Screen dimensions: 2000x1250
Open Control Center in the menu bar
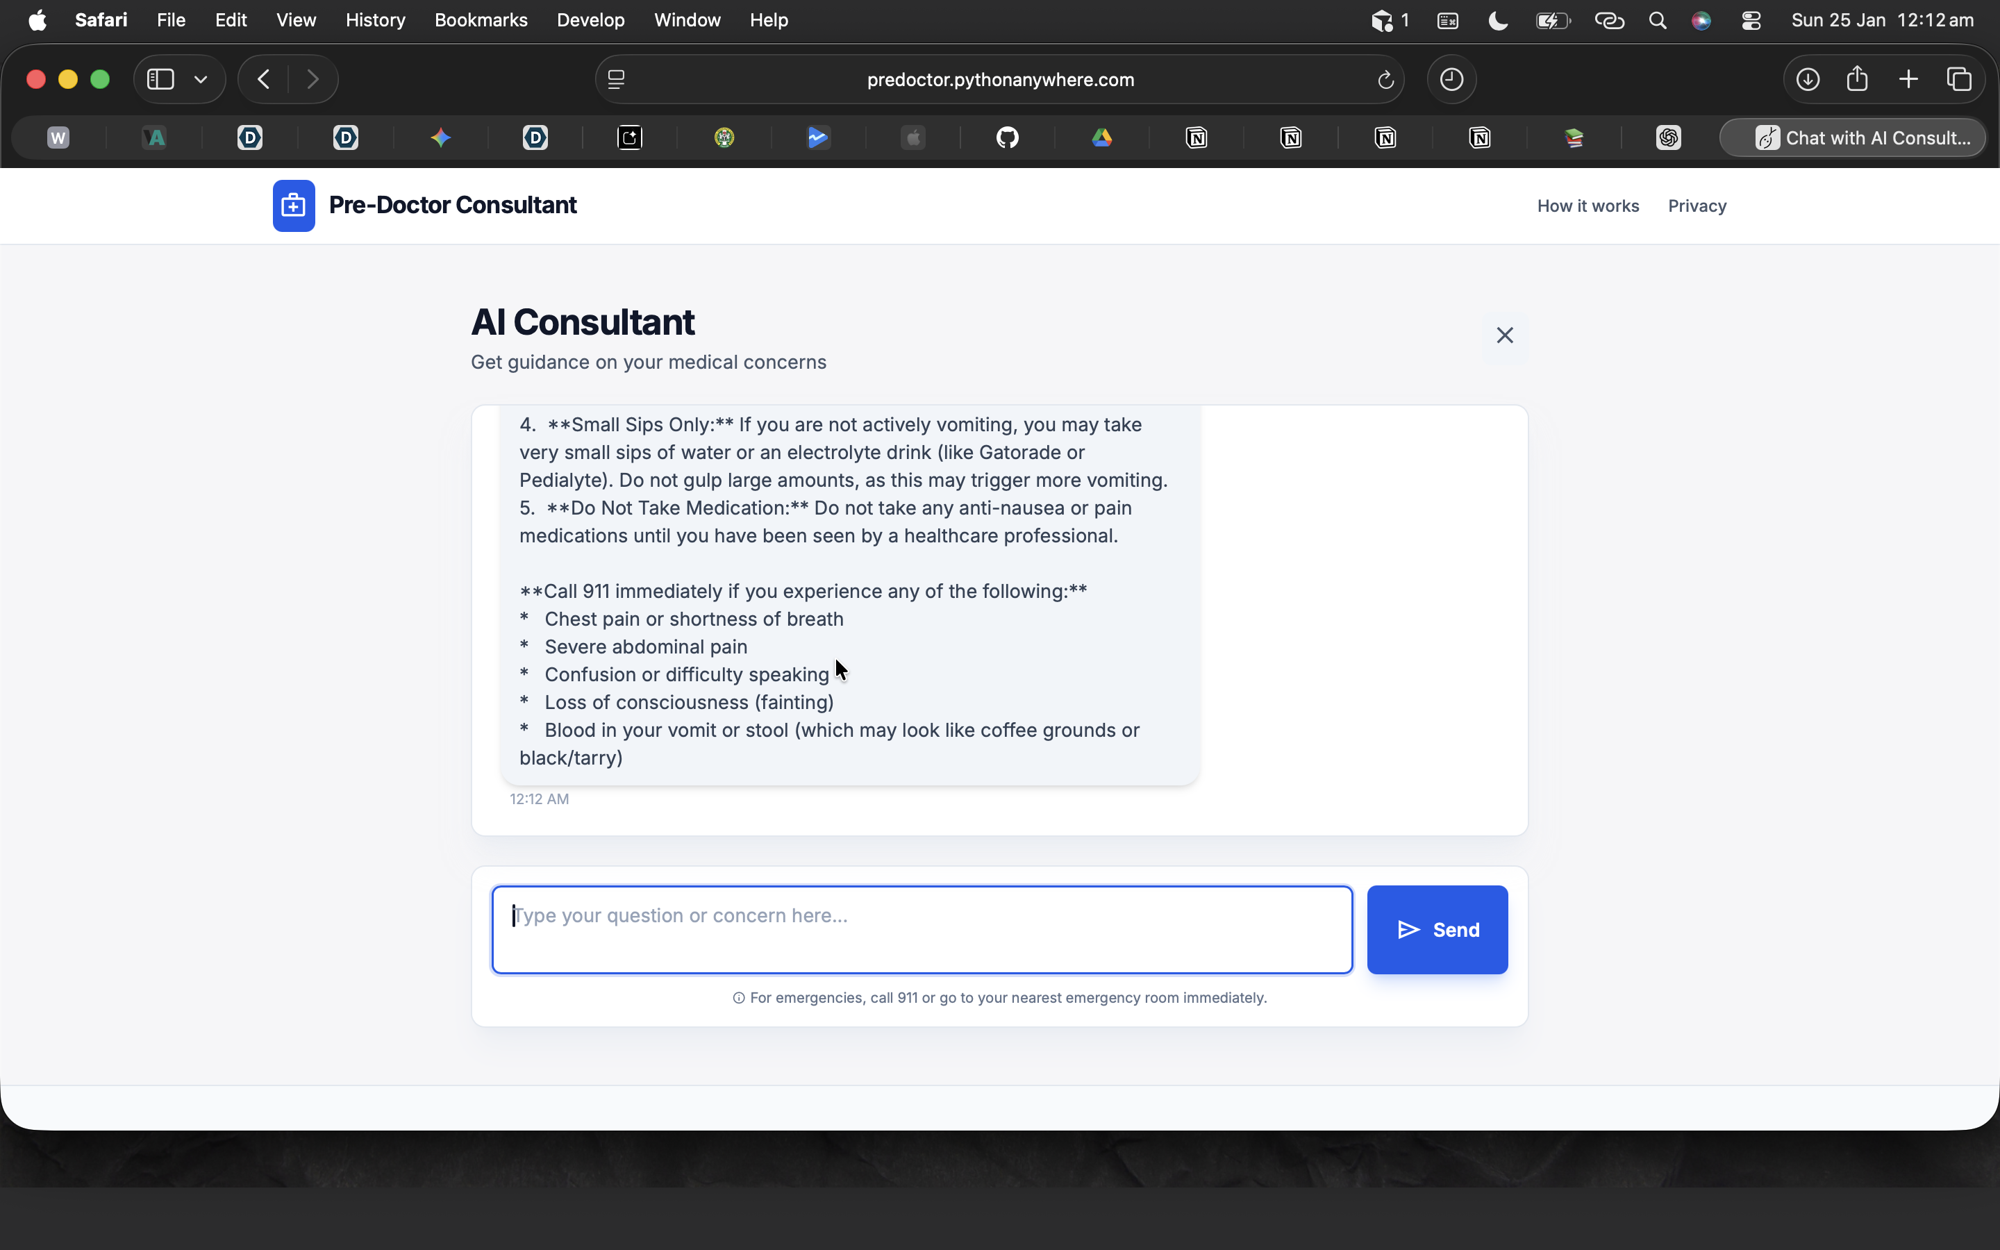[x=1751, y=21]
